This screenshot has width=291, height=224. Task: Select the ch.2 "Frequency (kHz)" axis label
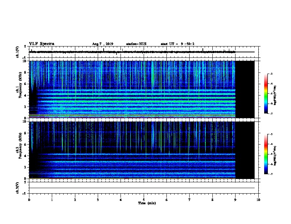(20, 146)
